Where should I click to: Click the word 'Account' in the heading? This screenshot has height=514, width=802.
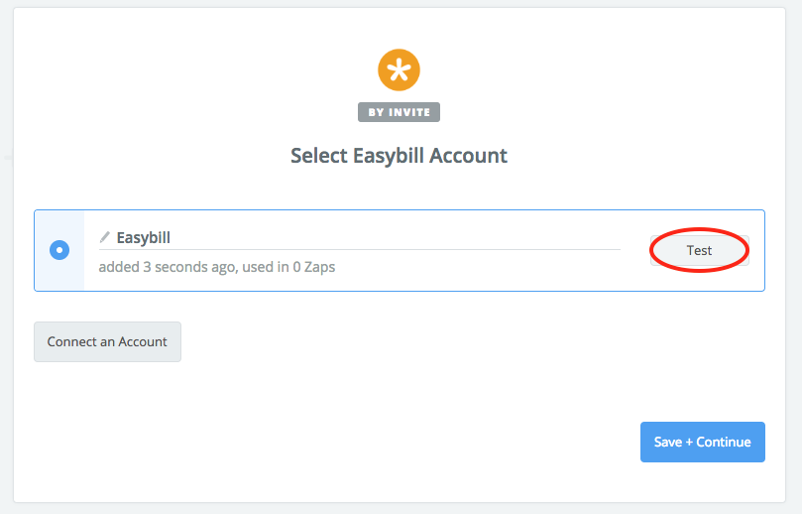[x=471, y=156]
